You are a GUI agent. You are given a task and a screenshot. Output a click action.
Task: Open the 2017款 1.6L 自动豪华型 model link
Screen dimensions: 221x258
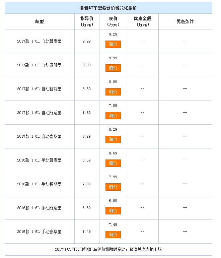point(39,136)
